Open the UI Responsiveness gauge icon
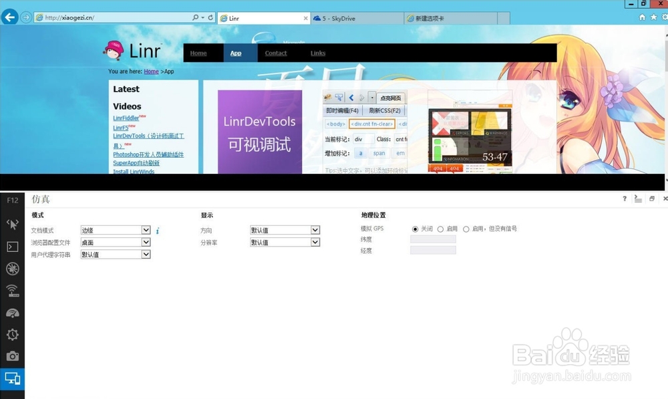 click(12, 313)
